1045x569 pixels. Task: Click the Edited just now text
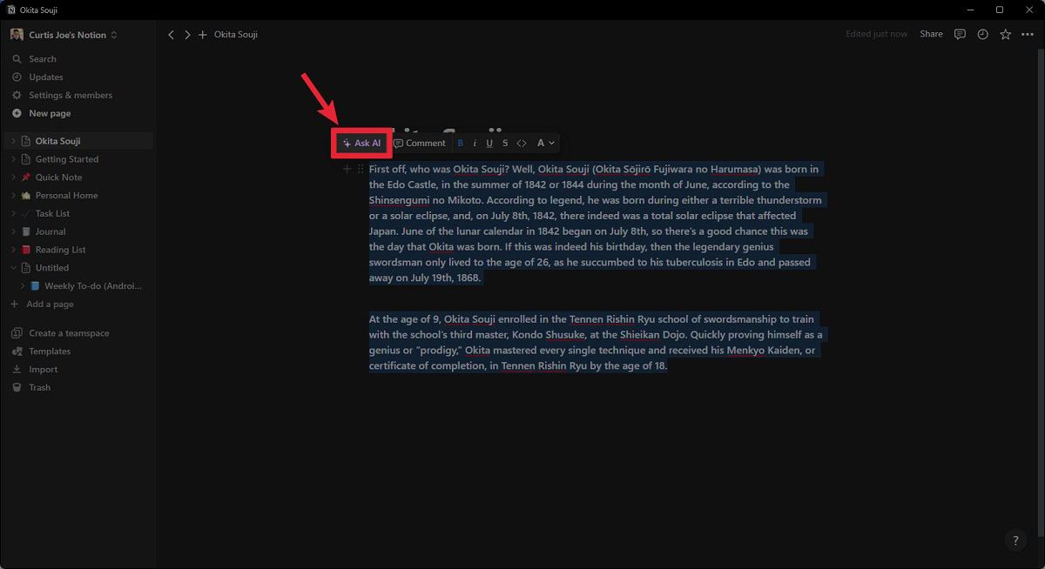click(x=876, y=34)
